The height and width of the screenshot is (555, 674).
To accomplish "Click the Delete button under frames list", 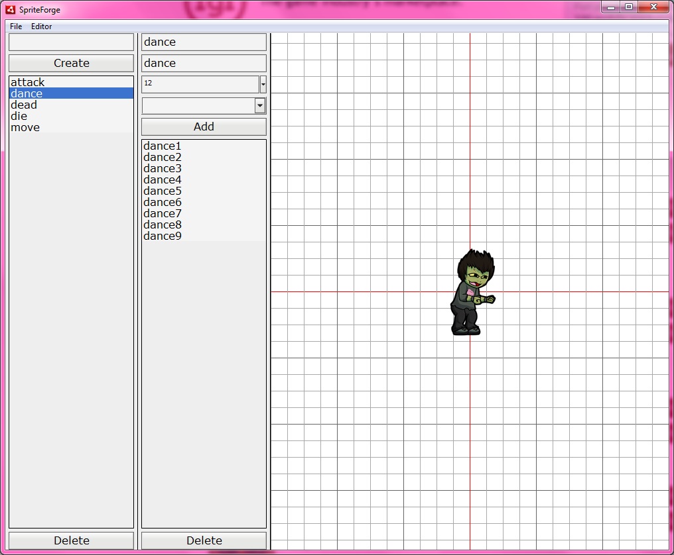I will click(x=204, y=540).
